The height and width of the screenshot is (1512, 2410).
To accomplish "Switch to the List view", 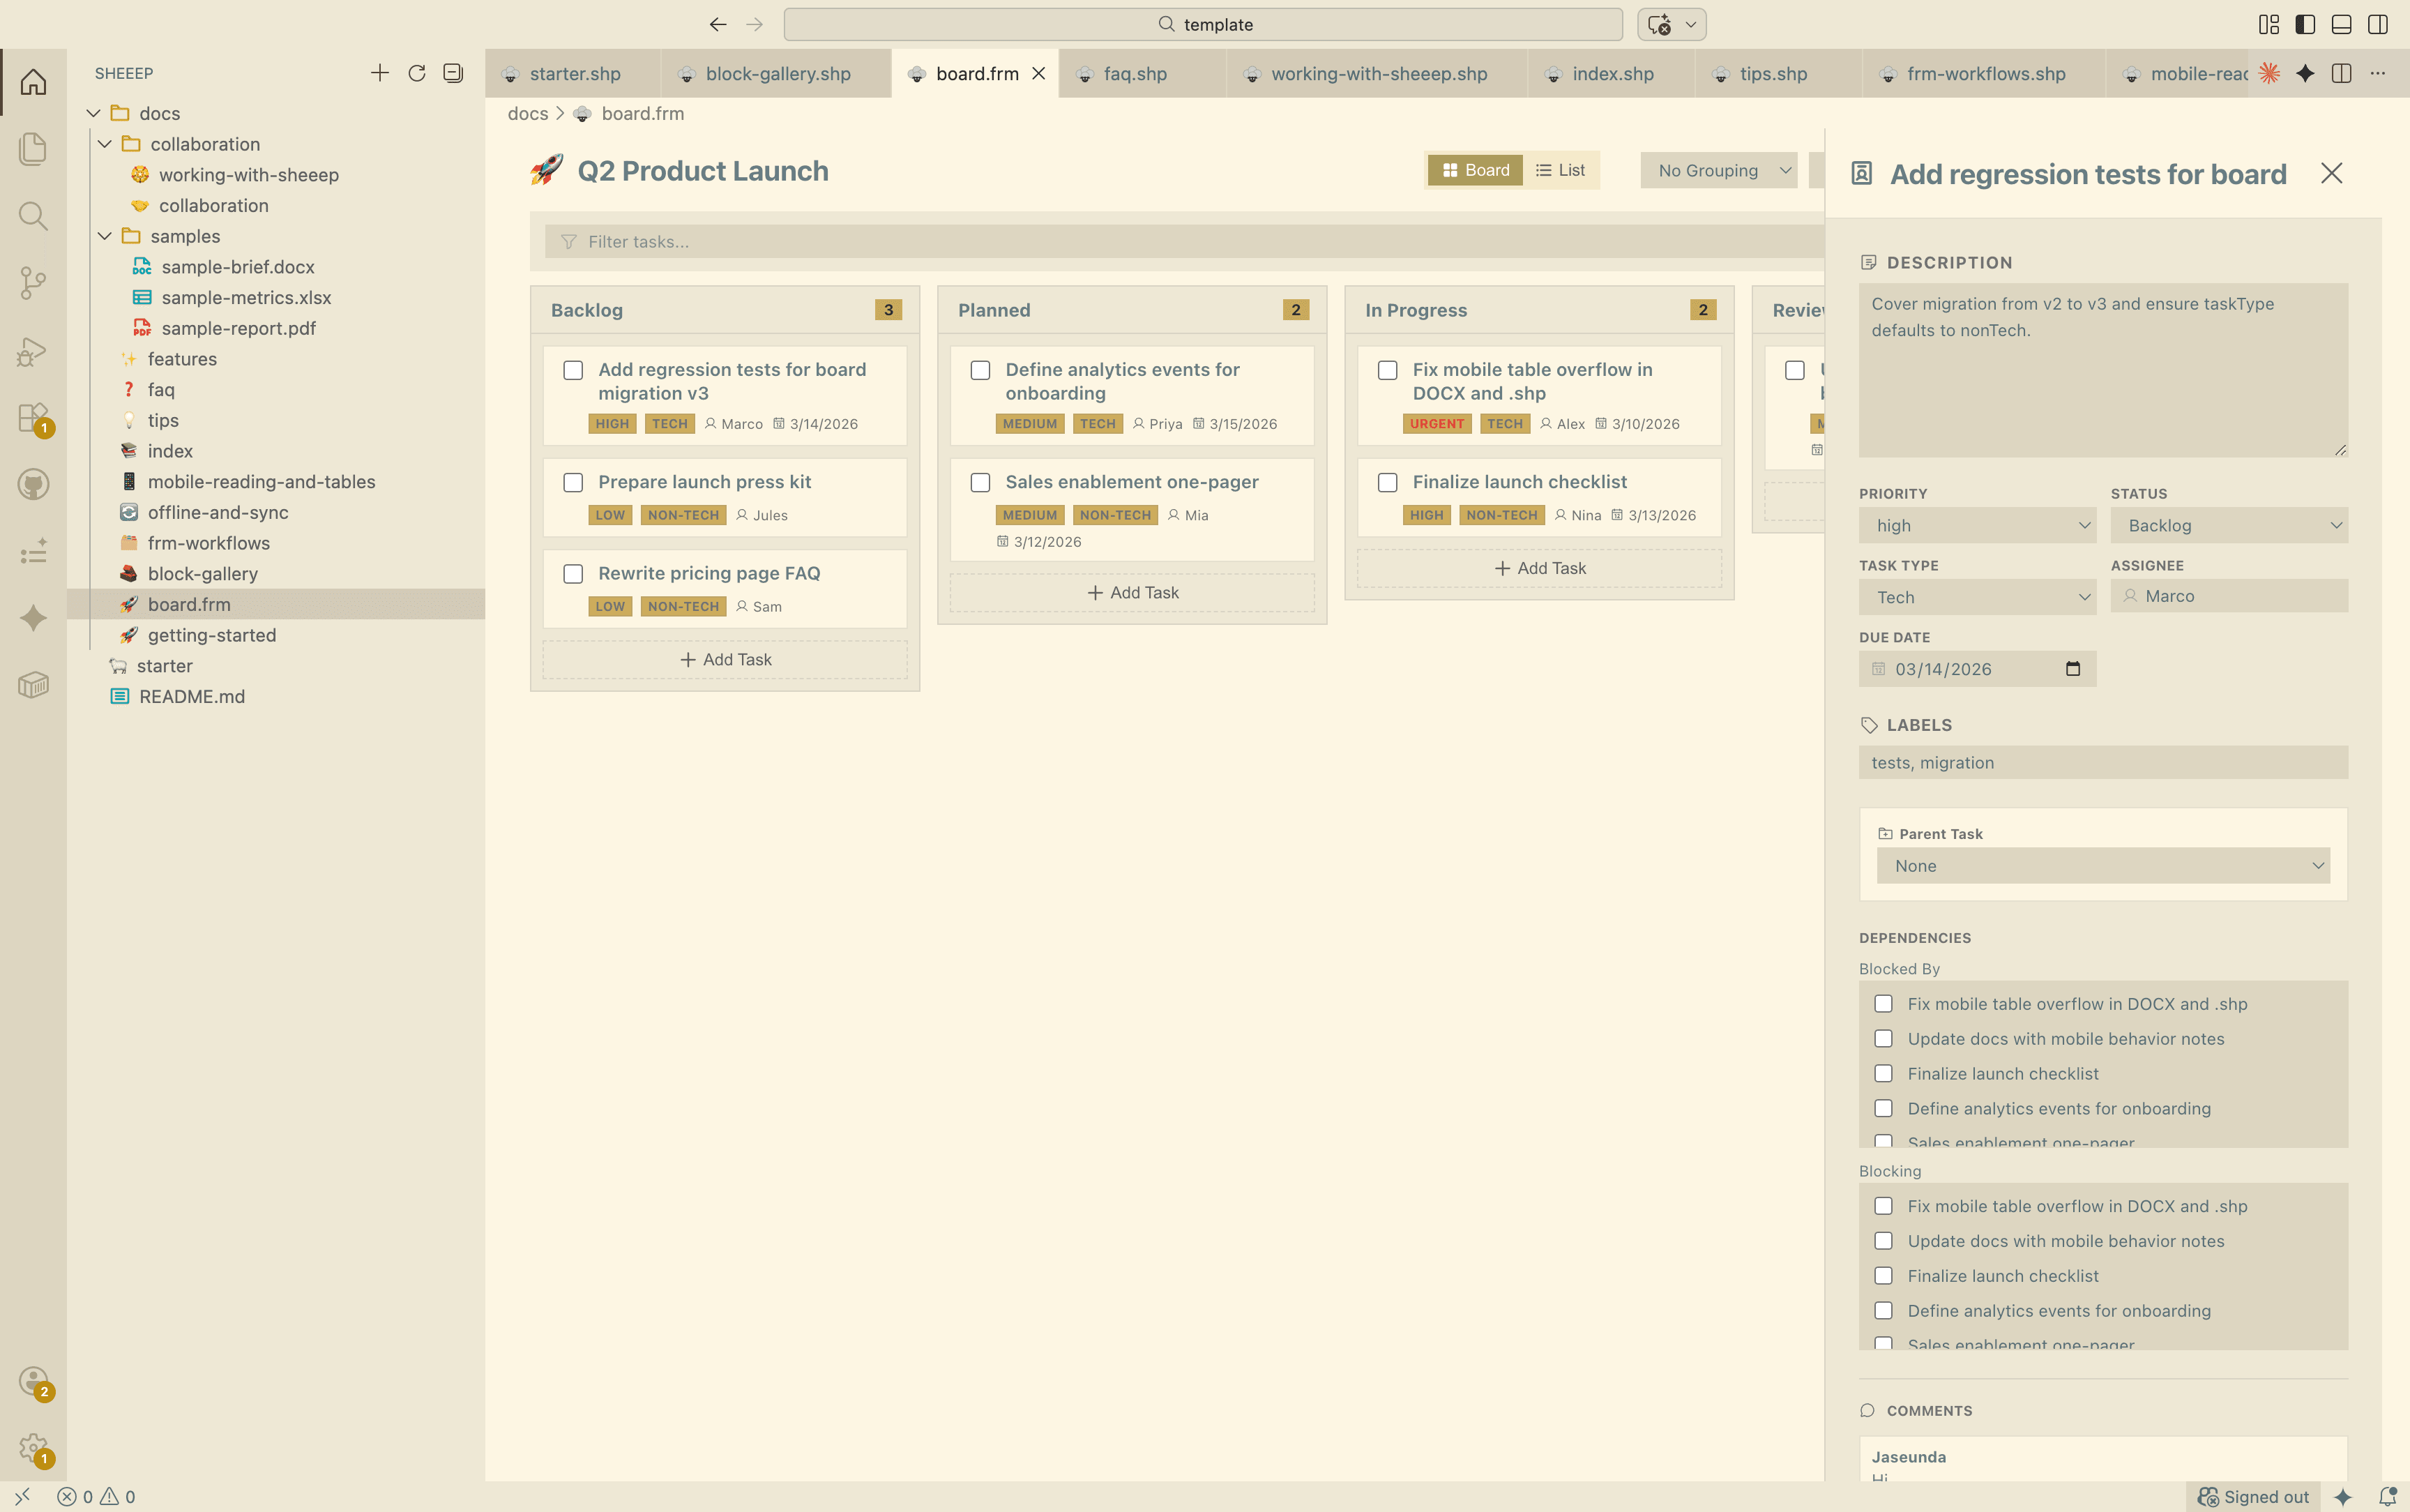I will click(x=1559, y=170).
